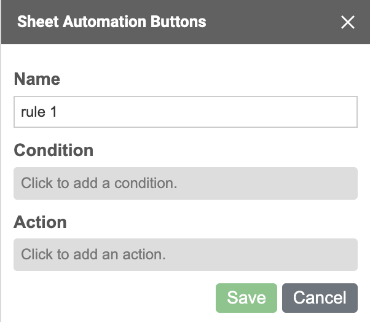Focus the field containing "rule 1"

point(186,112)
